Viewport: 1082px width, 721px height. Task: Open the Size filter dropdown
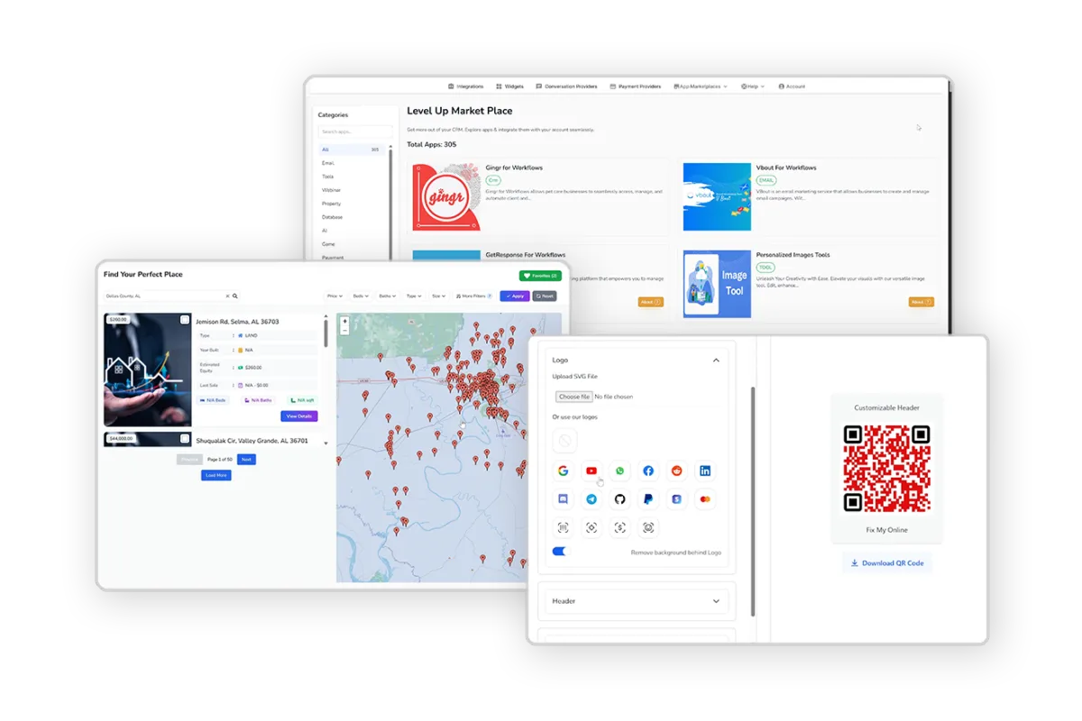438,296
